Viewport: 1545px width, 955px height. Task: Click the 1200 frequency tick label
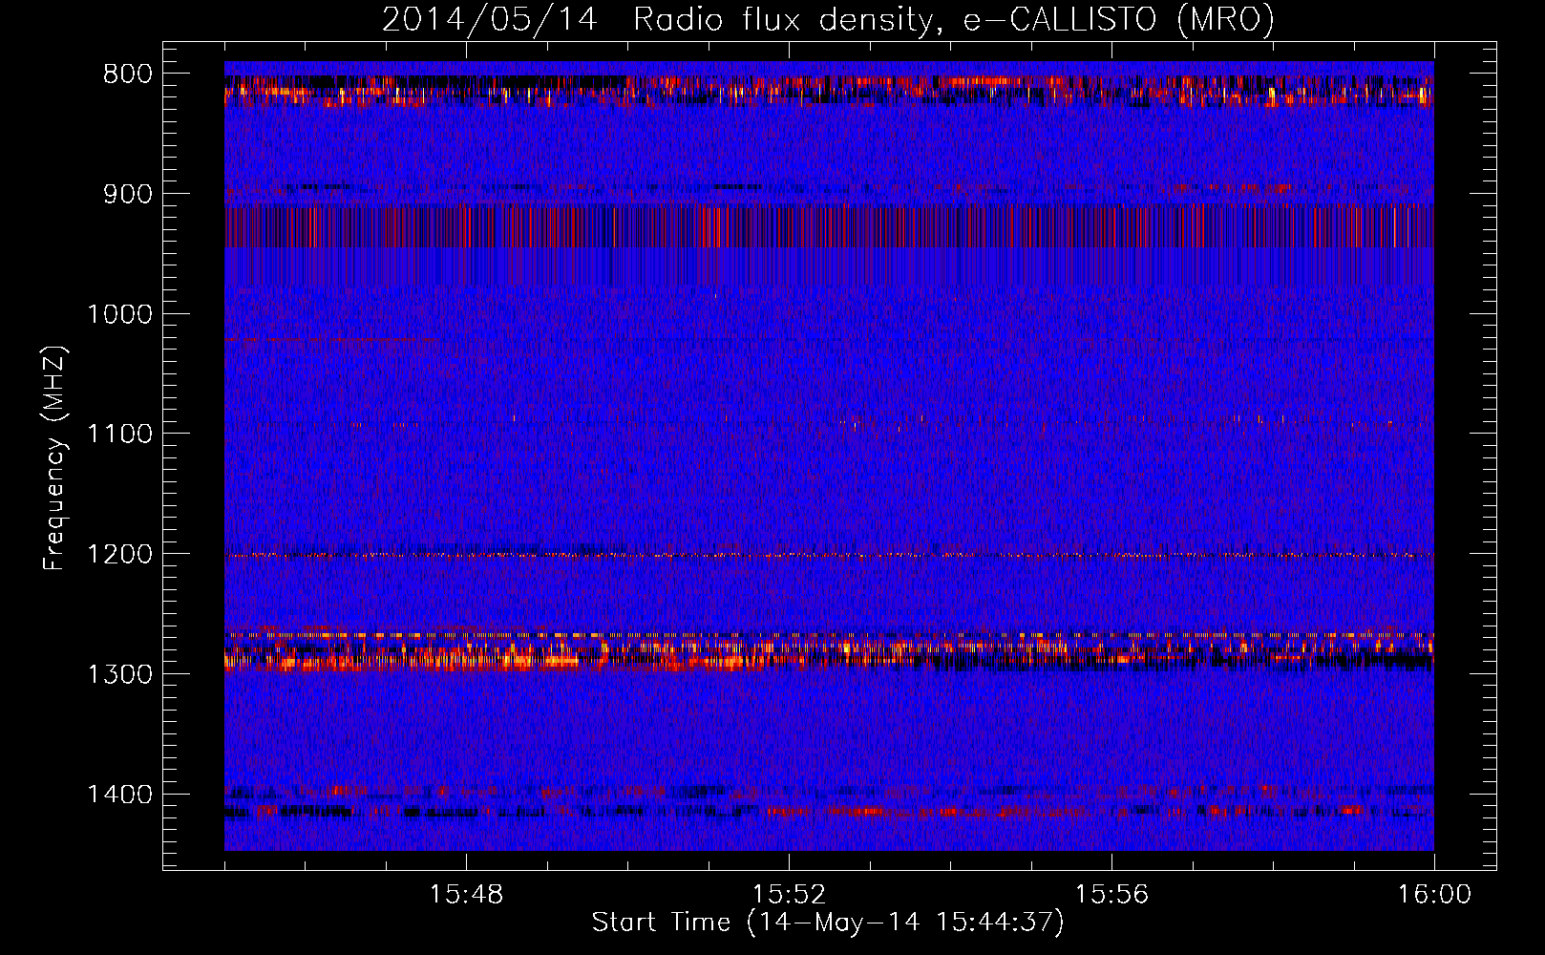[119, 554]
